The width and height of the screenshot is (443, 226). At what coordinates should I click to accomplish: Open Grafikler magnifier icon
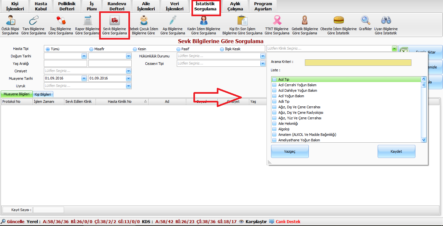pyautogui.click(x=365, y=21)
